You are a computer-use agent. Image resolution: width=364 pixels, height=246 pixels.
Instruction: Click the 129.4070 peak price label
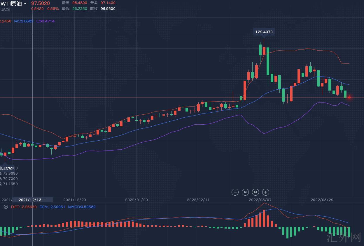pos(264,32)
